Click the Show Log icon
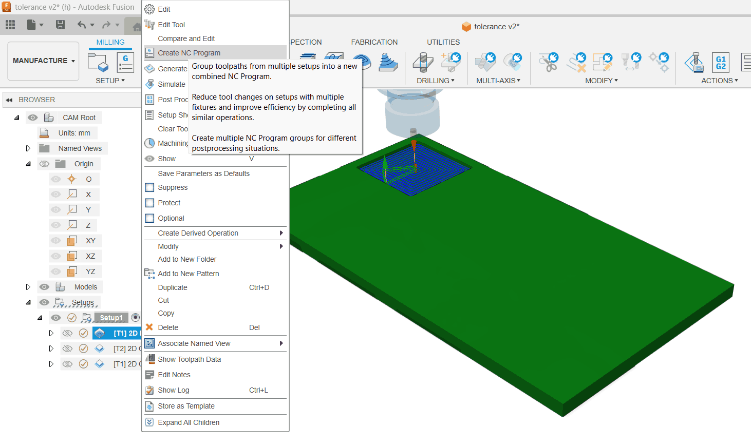The height and width of the screenshot is (446, 751). [x=149, y=390]
